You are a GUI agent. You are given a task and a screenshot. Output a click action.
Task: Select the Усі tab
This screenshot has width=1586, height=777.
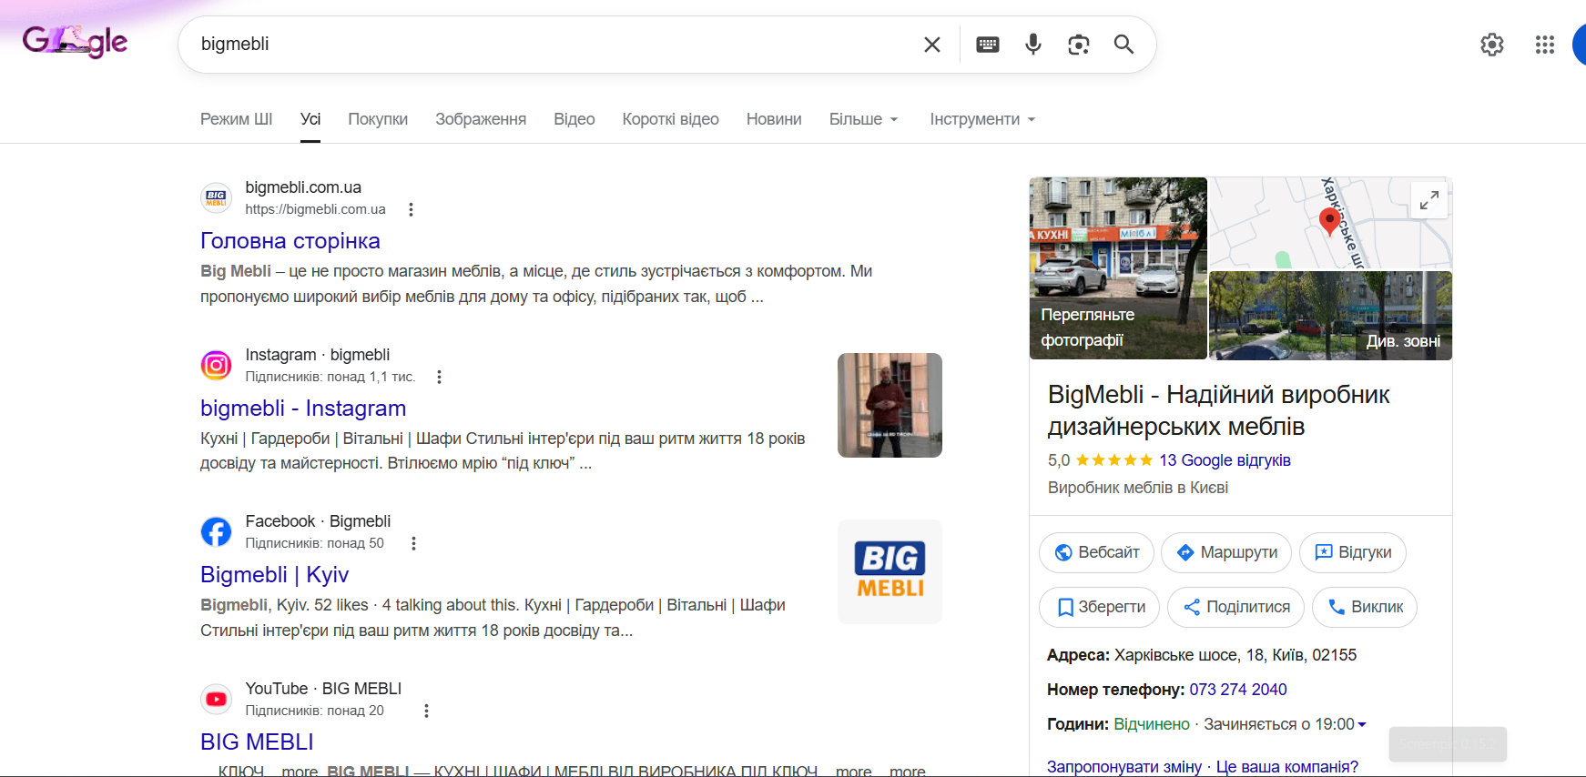click(310, 119)
